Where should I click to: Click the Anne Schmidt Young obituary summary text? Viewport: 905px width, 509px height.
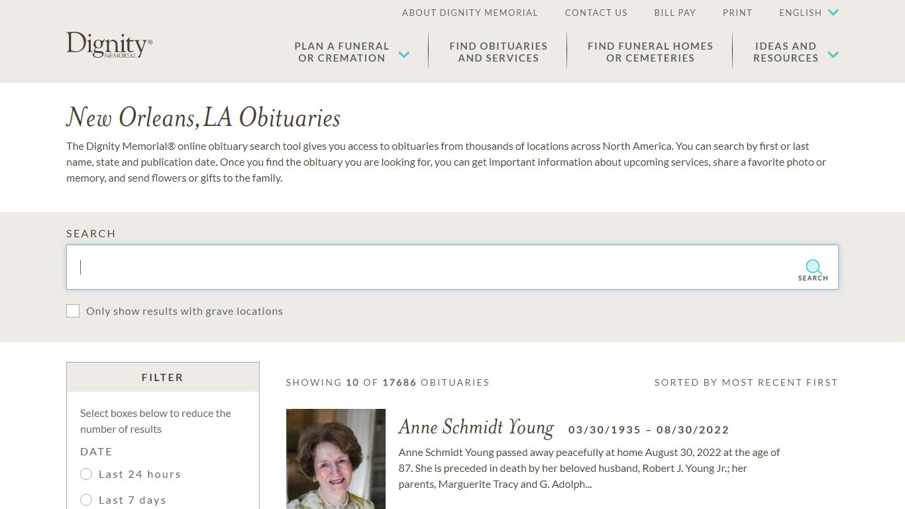(589, 468)
